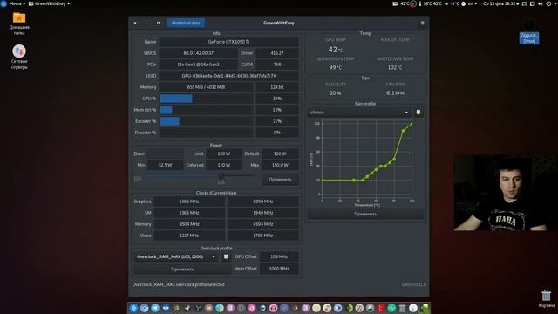Edit the overclock profile icon

(226, 256)
